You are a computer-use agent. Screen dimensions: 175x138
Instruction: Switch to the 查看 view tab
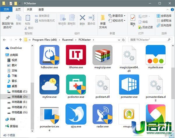[x=41, y=10]
